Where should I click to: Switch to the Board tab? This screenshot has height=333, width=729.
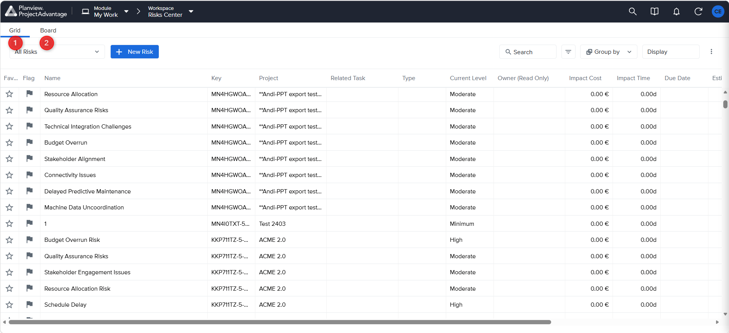[48, 31]
